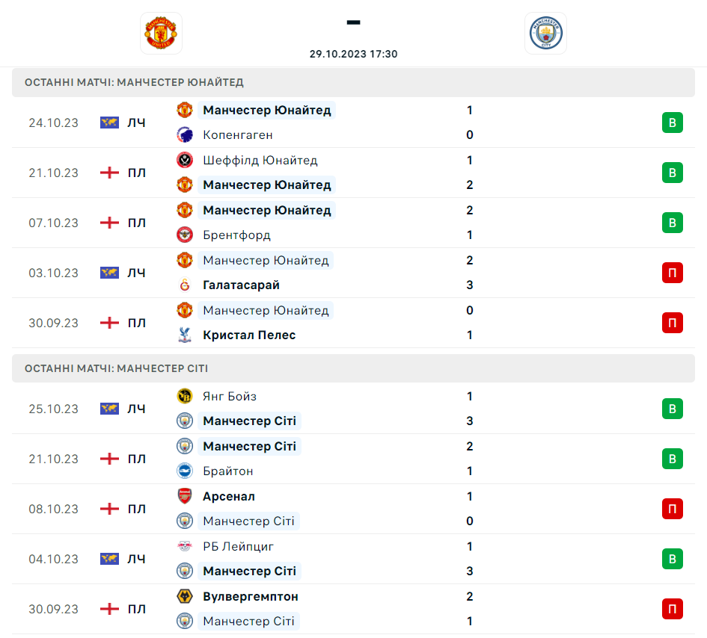Click the ЛЧ flag on 25.10.23 match

point(109,409)
